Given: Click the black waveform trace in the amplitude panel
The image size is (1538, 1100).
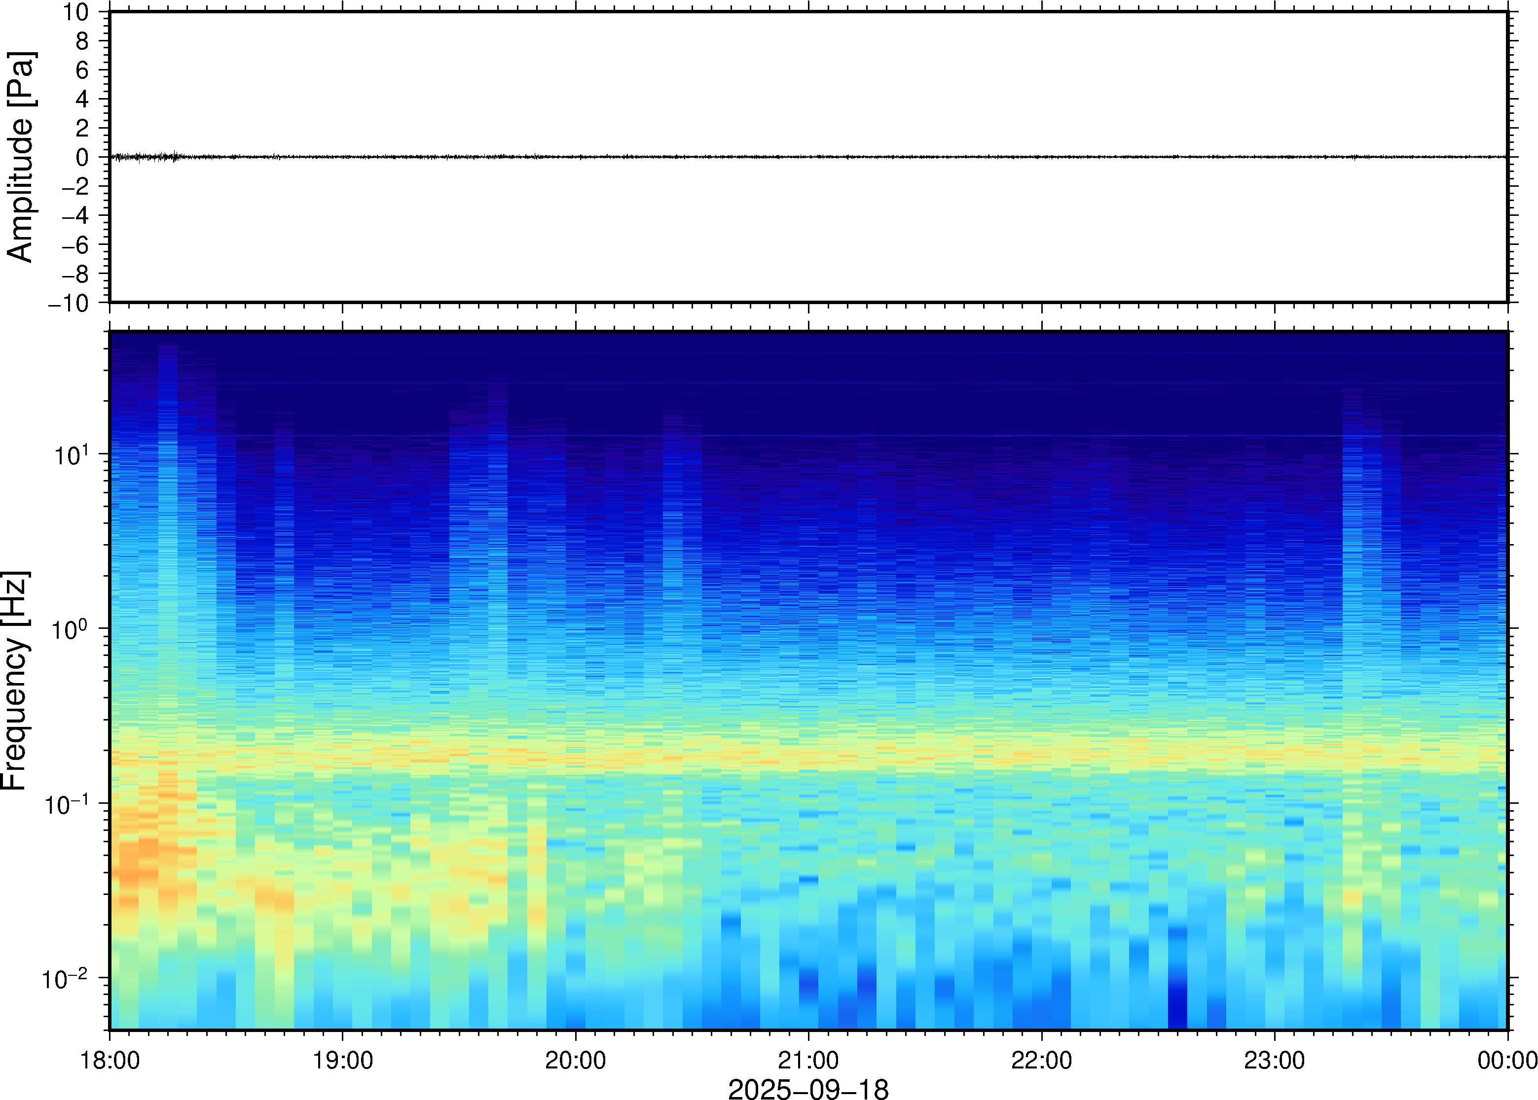Looking at the screenshot, I should pyautogui.click(x=808, y=157).
